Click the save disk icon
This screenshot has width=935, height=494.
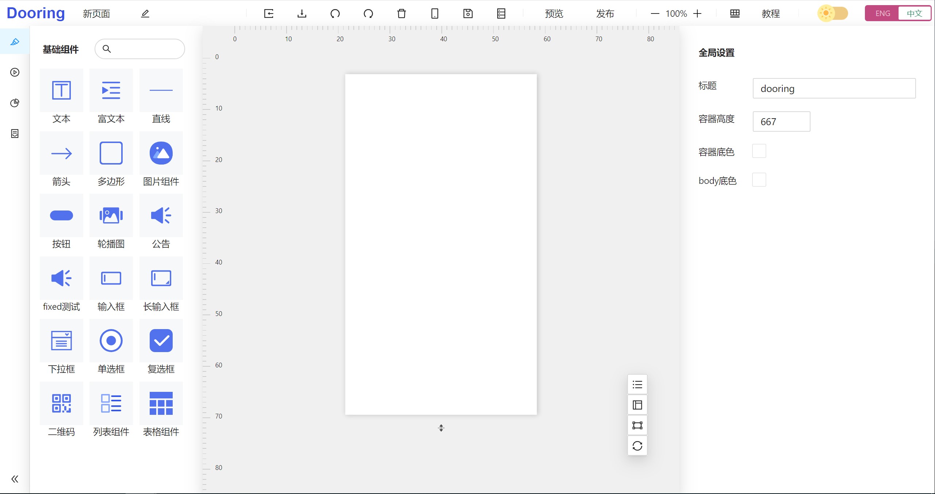(468, 13)
